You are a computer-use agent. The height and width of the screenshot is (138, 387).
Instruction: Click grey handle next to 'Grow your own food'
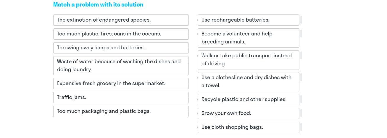301,113
